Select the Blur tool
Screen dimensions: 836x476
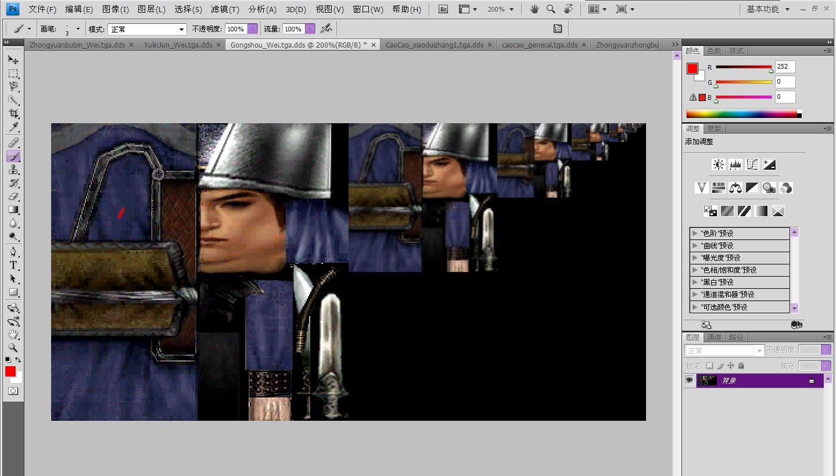tap(13, 223)
